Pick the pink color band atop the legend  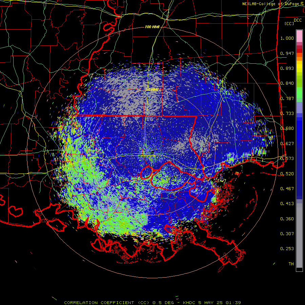[299, 36]
